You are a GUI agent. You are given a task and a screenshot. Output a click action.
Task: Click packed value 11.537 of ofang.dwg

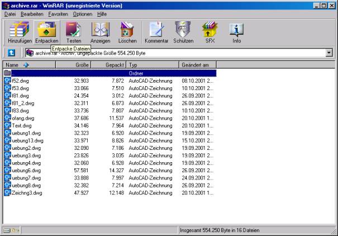[116, 118]
